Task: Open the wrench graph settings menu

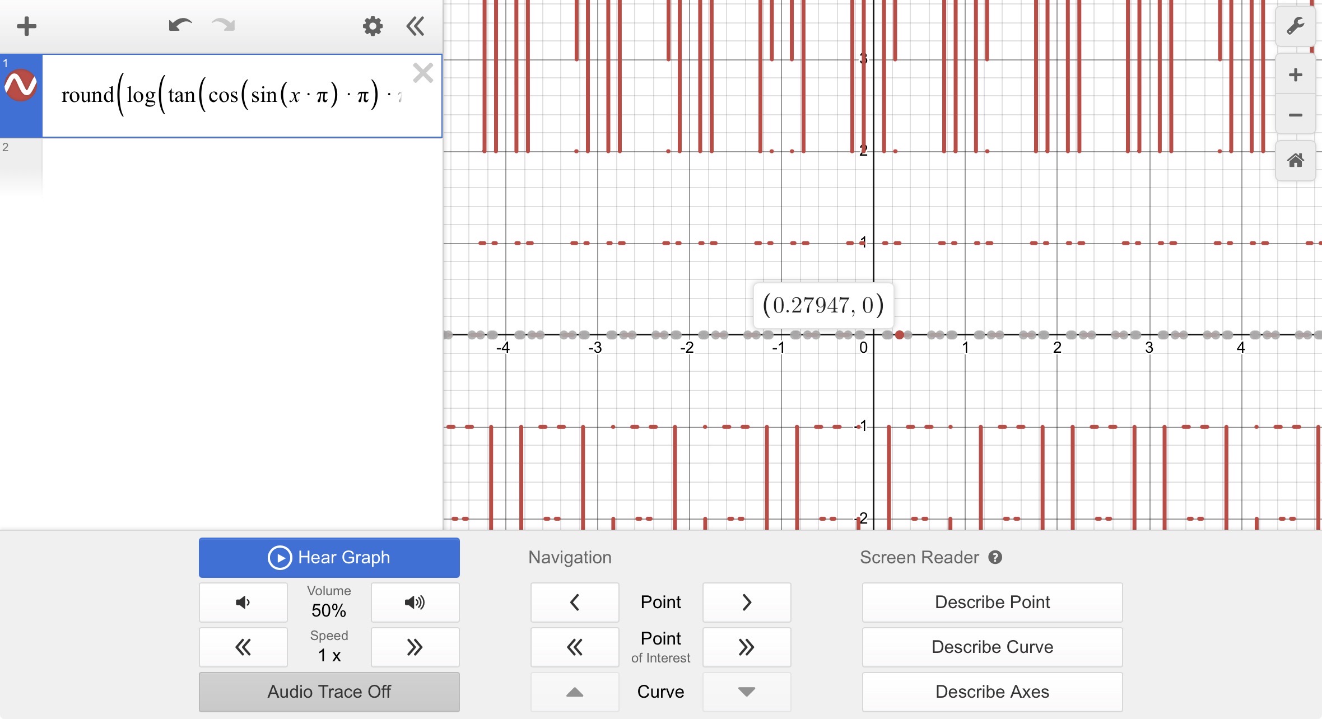Action: click(1295, 26)
